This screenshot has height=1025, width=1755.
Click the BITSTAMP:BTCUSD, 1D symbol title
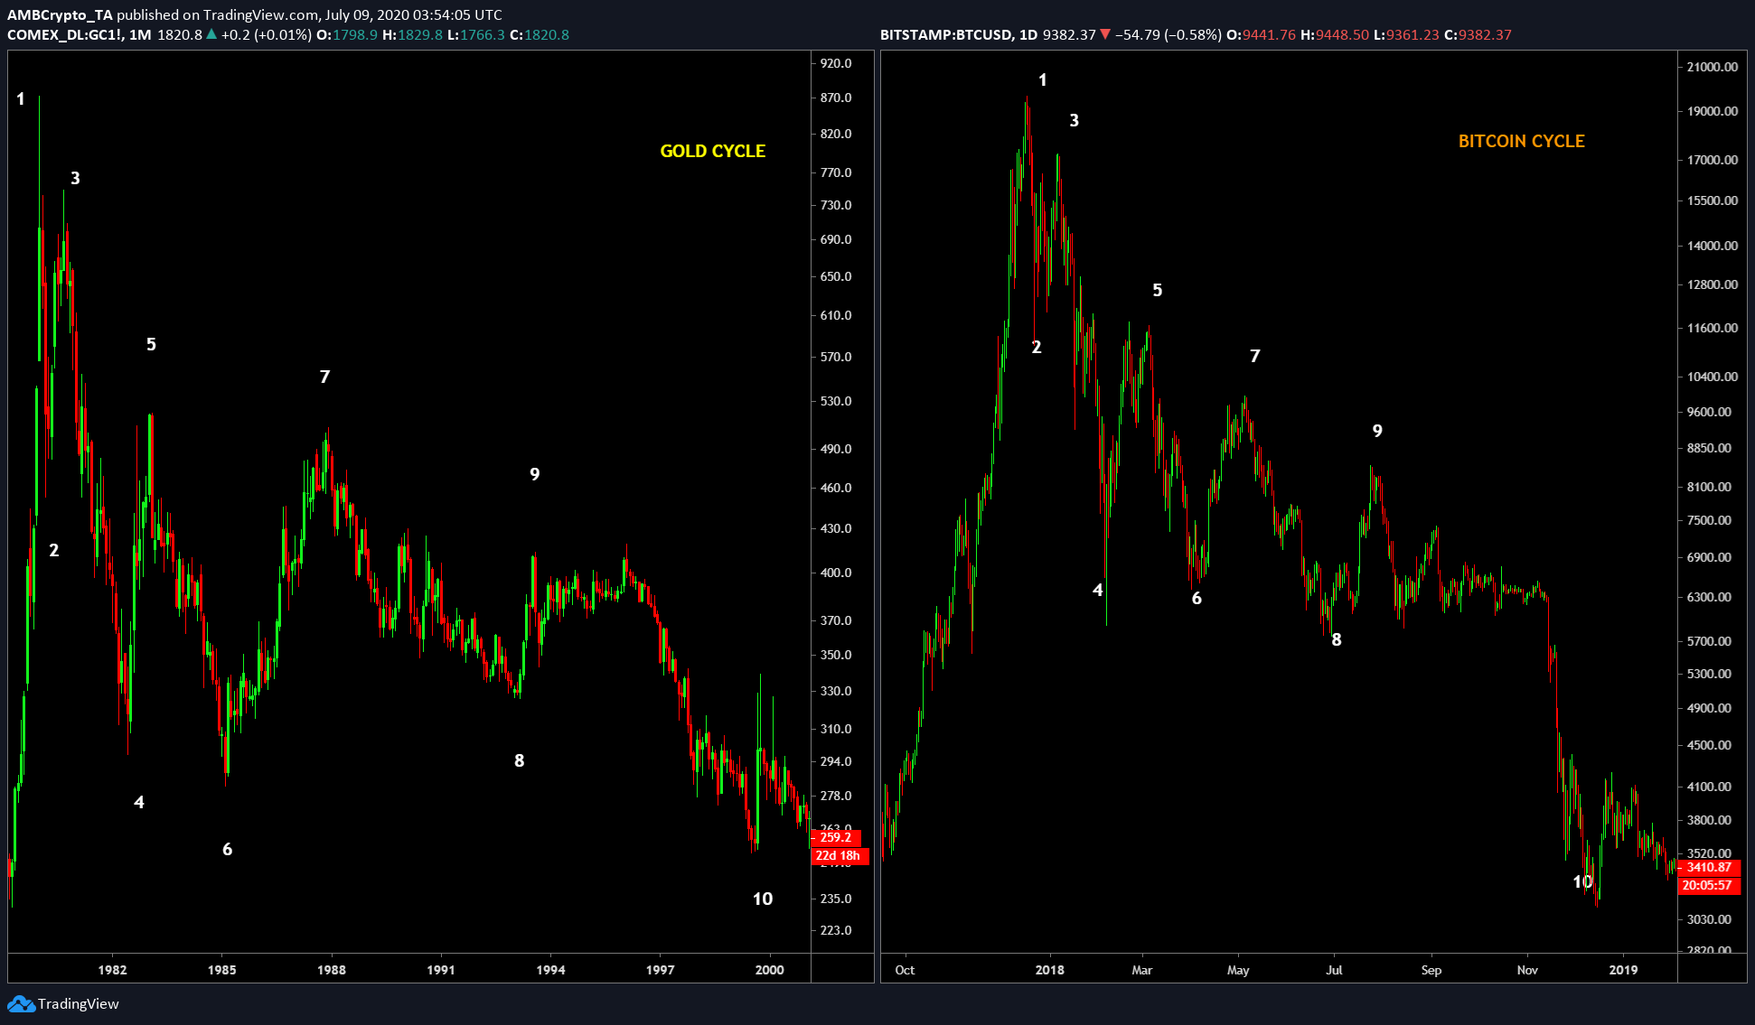point(959,34)
